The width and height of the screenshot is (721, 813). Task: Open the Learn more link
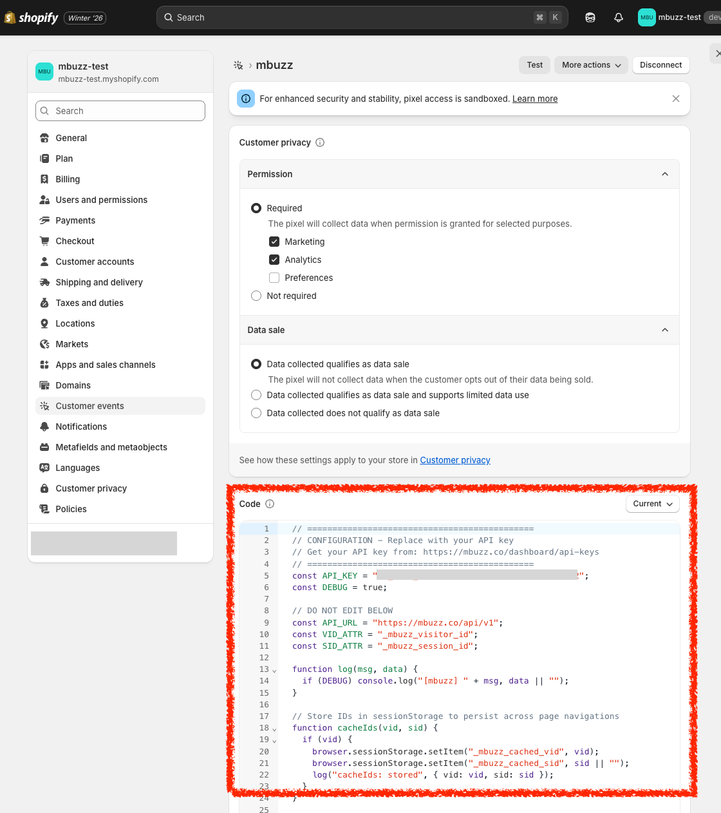pyautogui.click(x=534, y=99)
